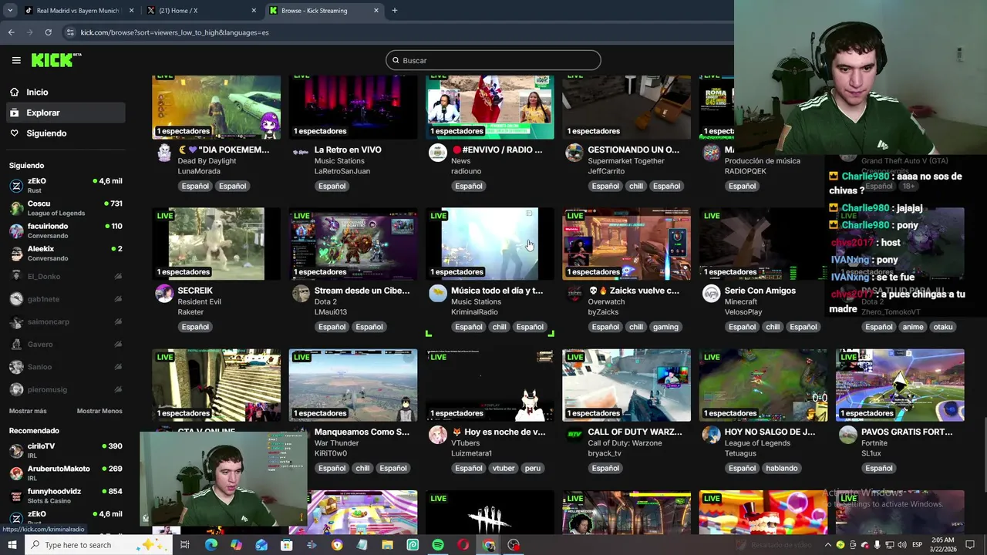Open offline channel El_Donko

click(x=66, y=276)
